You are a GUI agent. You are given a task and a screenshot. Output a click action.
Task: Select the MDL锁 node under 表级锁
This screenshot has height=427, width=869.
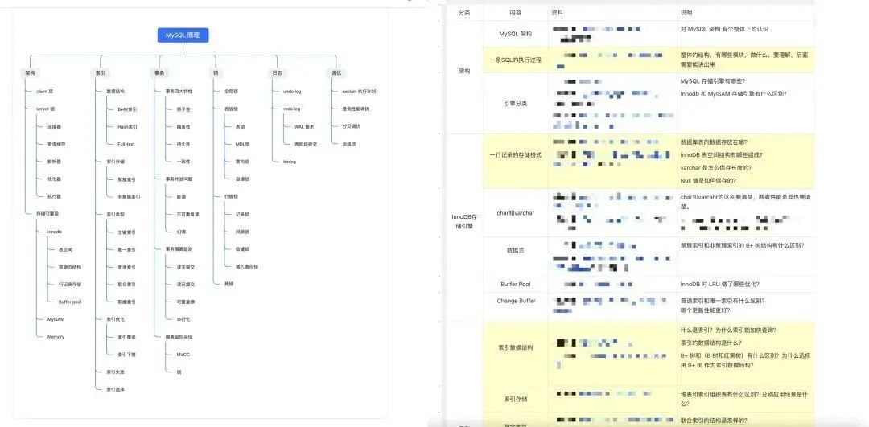[x=242, y=144]
